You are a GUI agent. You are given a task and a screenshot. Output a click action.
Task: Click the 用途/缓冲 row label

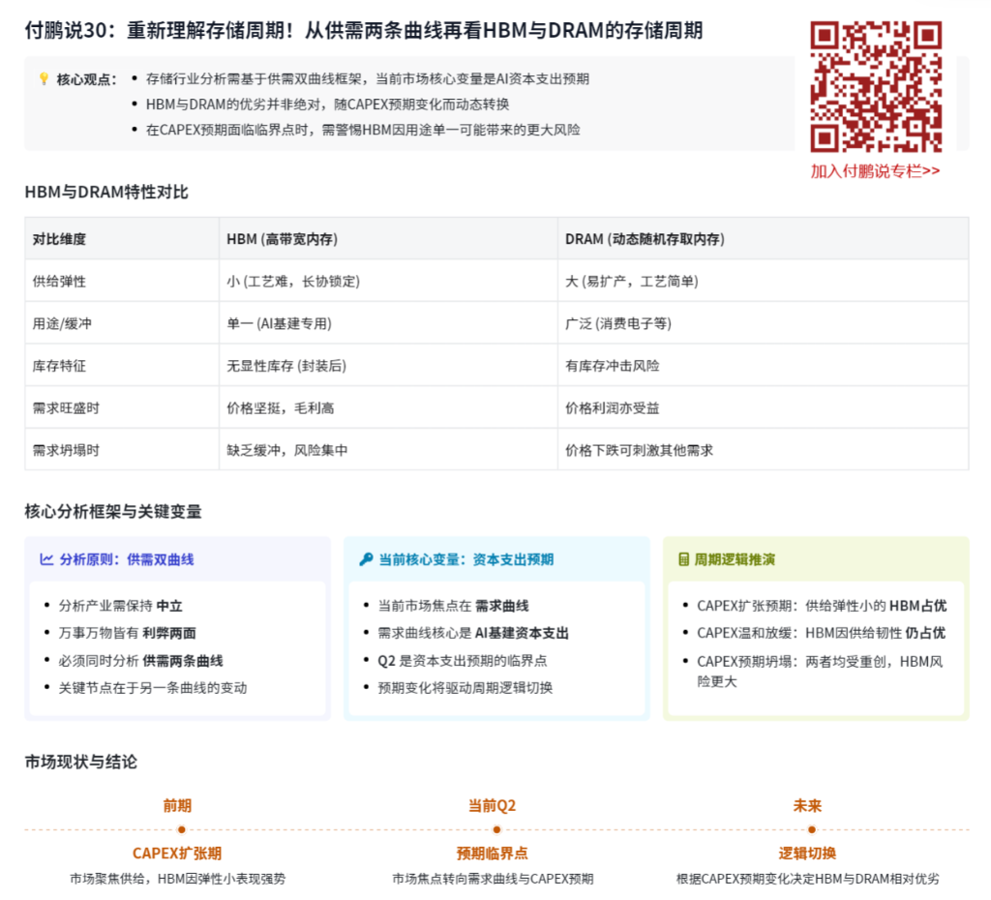[x=62, y=323]
